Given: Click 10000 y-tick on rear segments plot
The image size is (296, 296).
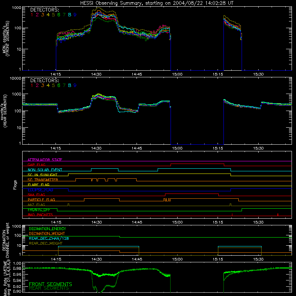Looking at the screenshot, I should coord(16,78).
